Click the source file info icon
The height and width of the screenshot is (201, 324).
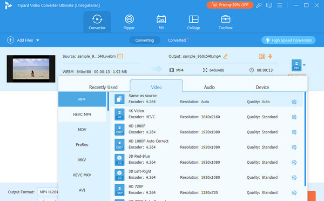(120, 56)
